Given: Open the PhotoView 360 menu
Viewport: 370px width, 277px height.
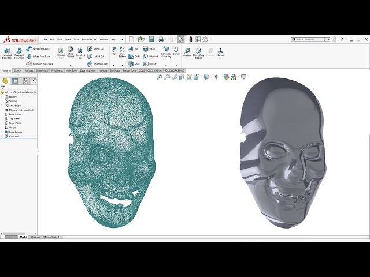Looking at the screenshot, I should tap(89, 39).
